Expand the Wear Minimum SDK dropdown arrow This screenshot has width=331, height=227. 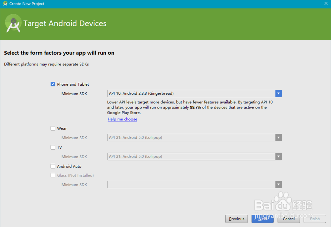tap(279, 138)
